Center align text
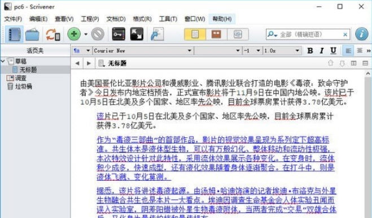This screenshot has height=218, width=372. [x=360, y=51]
